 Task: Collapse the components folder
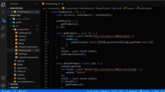pos(23,29)
